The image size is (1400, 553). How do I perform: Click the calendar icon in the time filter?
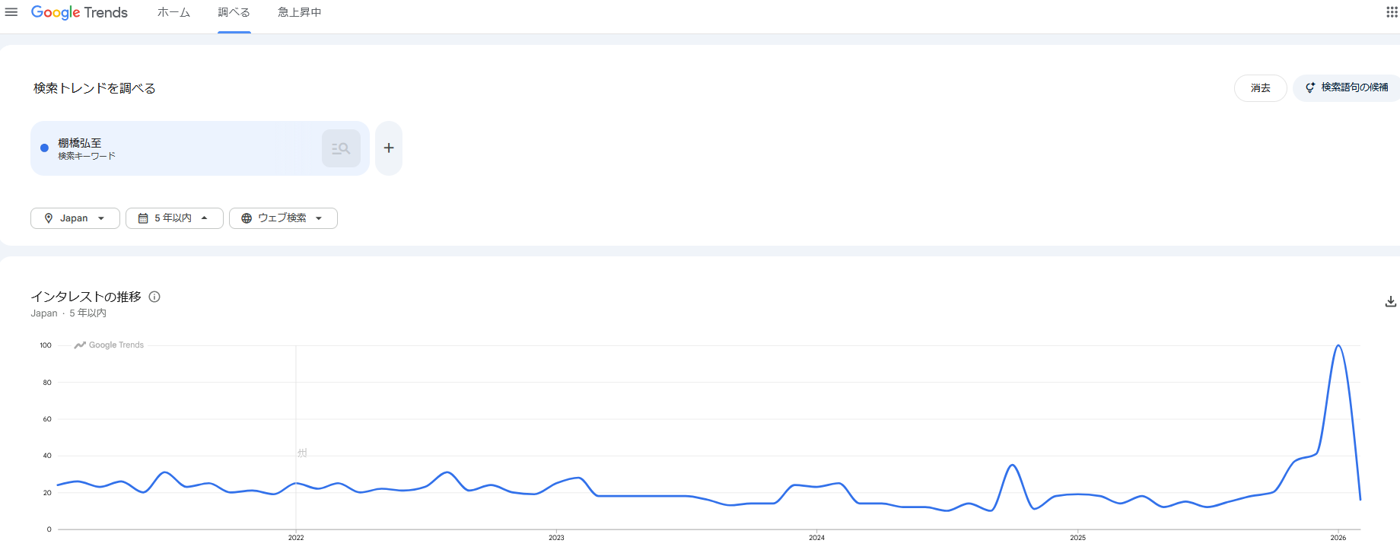143,218
